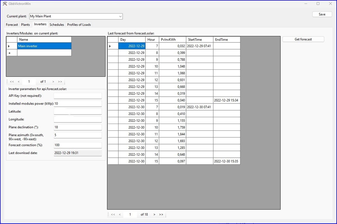Go to next inverter in inverter navigator

click(x=53, y=82)
